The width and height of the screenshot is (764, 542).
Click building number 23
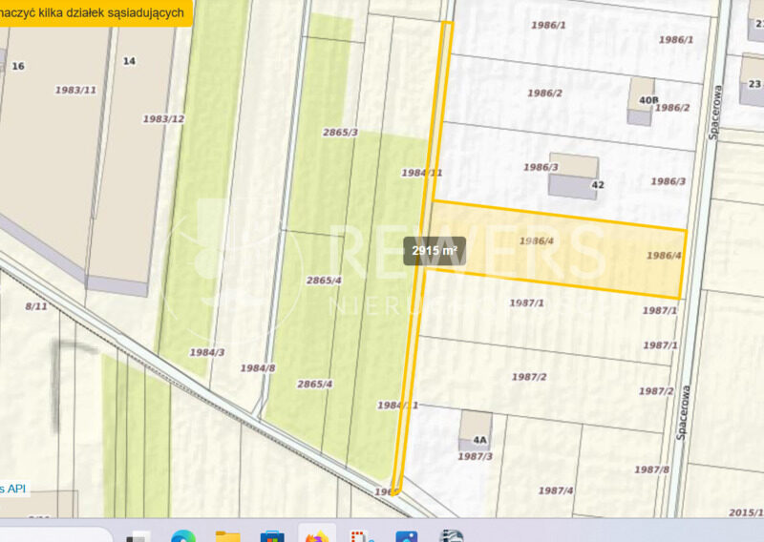pyautogui.click(x=754, y=84)
